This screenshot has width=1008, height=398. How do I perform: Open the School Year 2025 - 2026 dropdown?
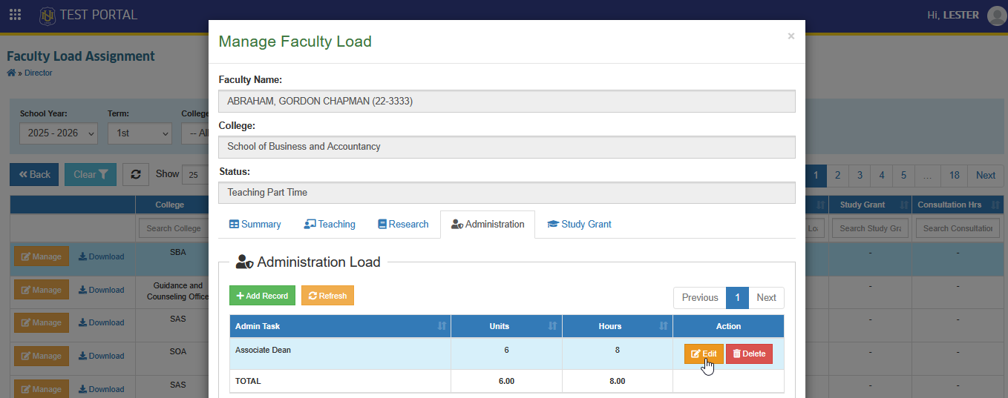59,133
